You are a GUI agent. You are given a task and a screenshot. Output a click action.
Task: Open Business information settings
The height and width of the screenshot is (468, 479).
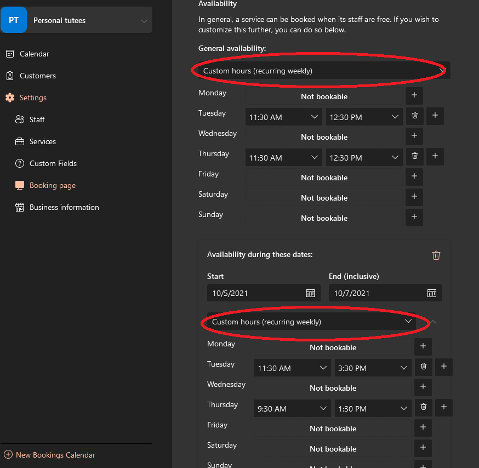(x=64, y=207)
